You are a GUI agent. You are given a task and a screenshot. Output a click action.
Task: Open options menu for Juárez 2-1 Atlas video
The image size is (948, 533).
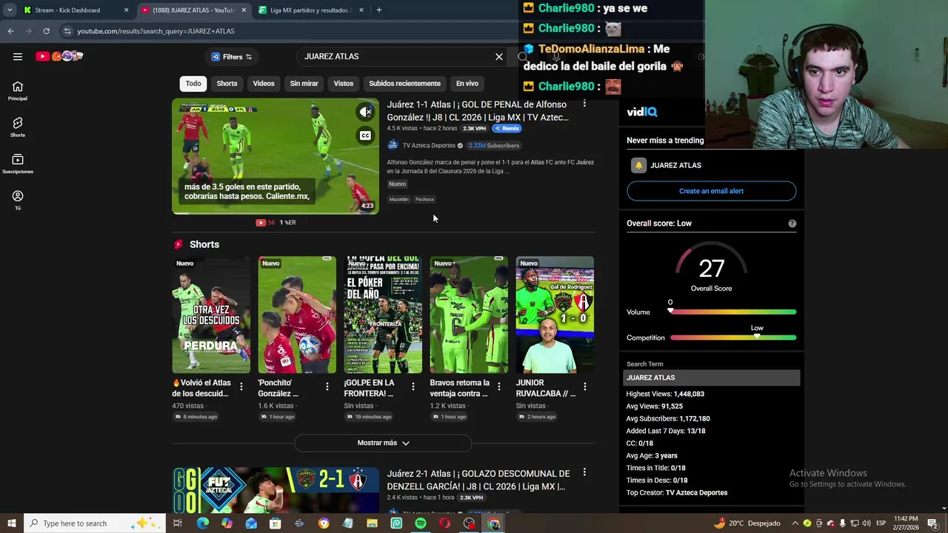tap(584, 472)
